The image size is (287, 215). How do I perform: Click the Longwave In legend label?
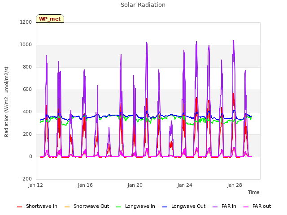point(140,206)
